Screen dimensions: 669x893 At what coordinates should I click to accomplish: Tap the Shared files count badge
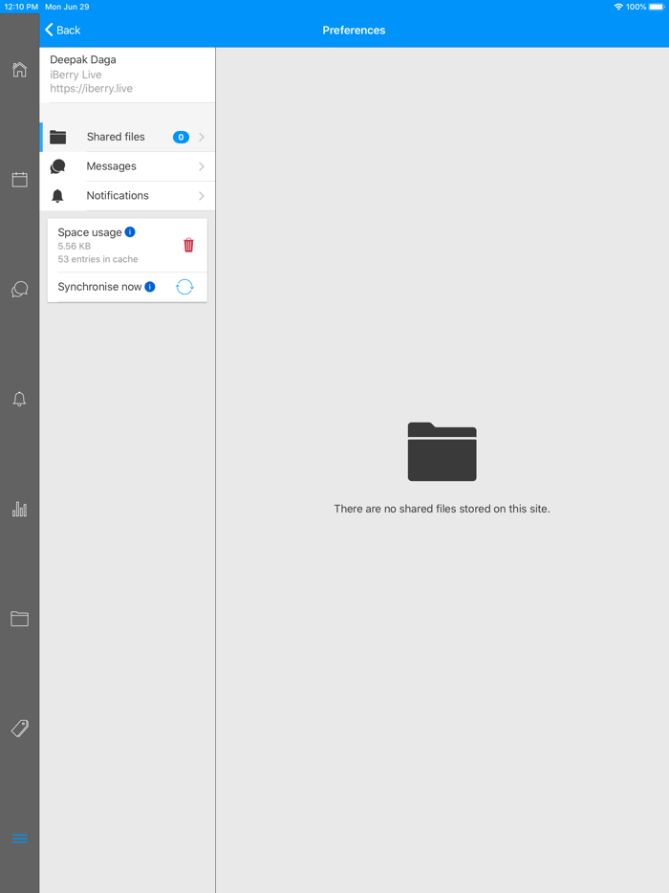pyautogui.click(x=181, y=138)
